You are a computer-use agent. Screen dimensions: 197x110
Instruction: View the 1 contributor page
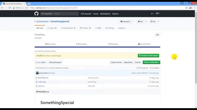pyautogui.click(x=144, y=44)
